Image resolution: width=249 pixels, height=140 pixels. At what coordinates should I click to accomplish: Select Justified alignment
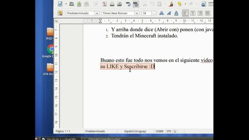[x=207, y=13]
